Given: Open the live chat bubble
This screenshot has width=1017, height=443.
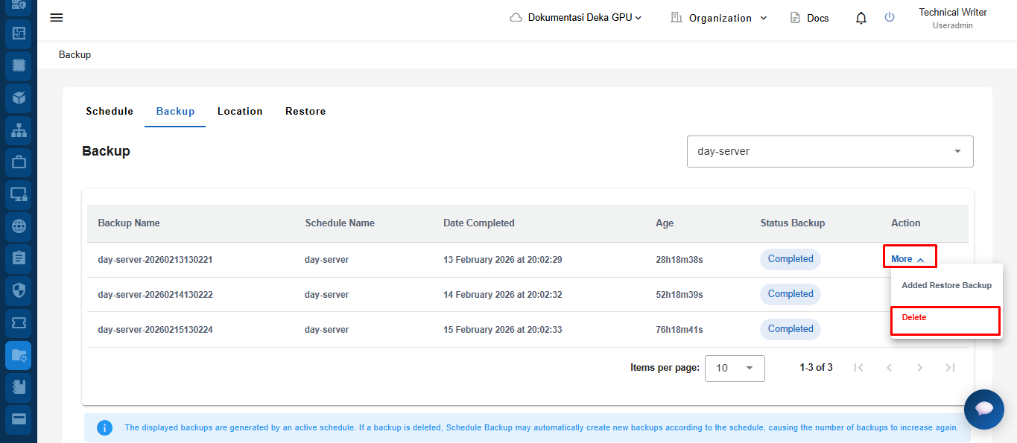Looking at the screenshot, I should pos(983,409).
